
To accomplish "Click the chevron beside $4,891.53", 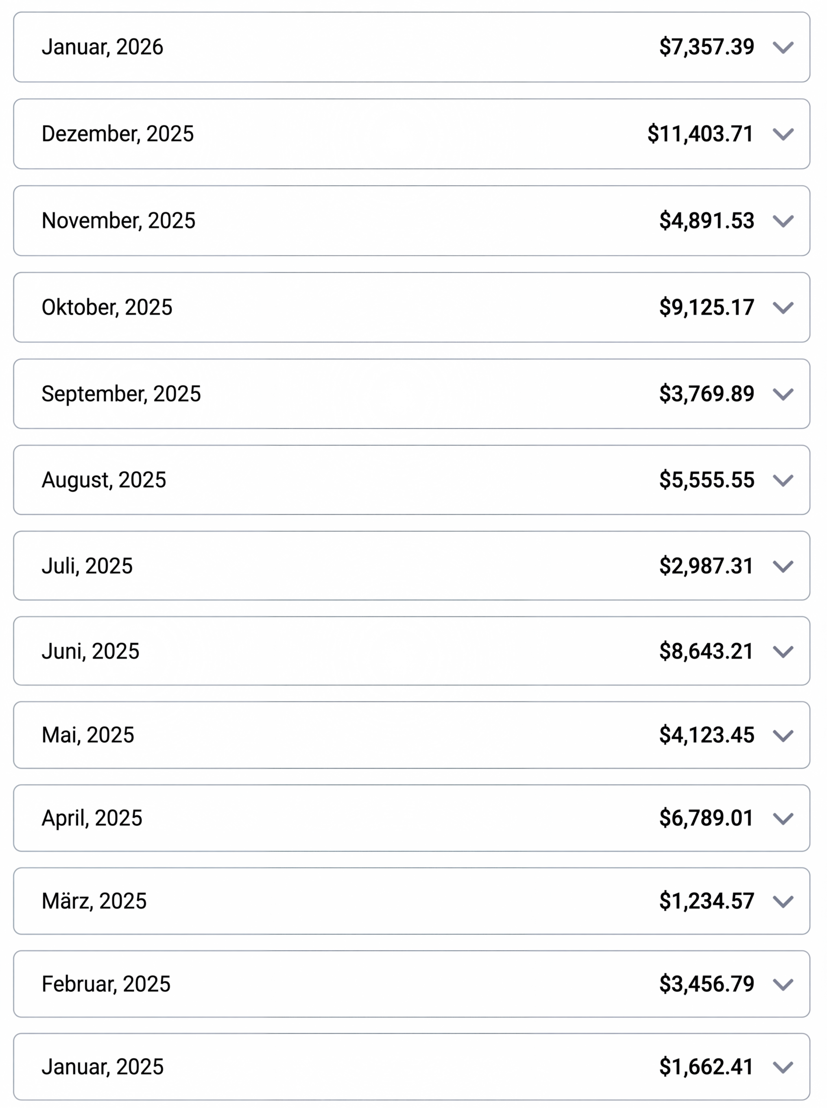I will (x=782, y=221).
